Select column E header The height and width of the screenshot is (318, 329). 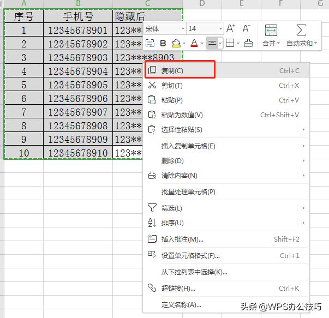[241, 4]
